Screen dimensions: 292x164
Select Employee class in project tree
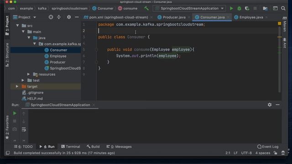point(58,56)
